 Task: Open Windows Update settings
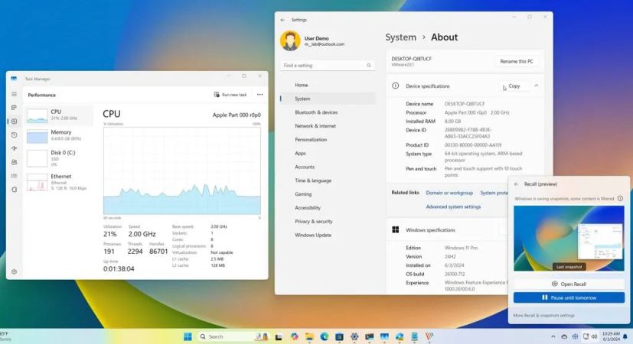coord(327,235)
